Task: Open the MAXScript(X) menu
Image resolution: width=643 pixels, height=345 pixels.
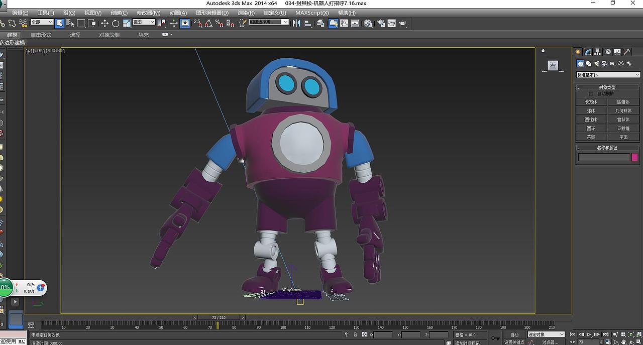Action: (312, 13)
